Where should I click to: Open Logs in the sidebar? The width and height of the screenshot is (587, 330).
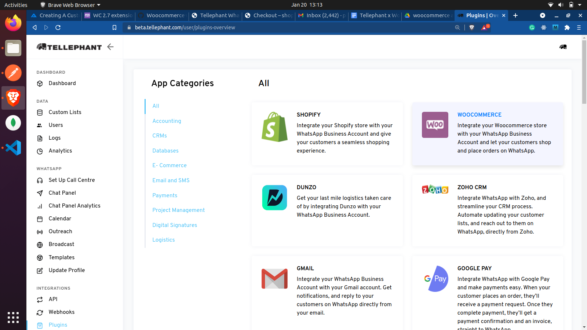(x=55, y=138)
